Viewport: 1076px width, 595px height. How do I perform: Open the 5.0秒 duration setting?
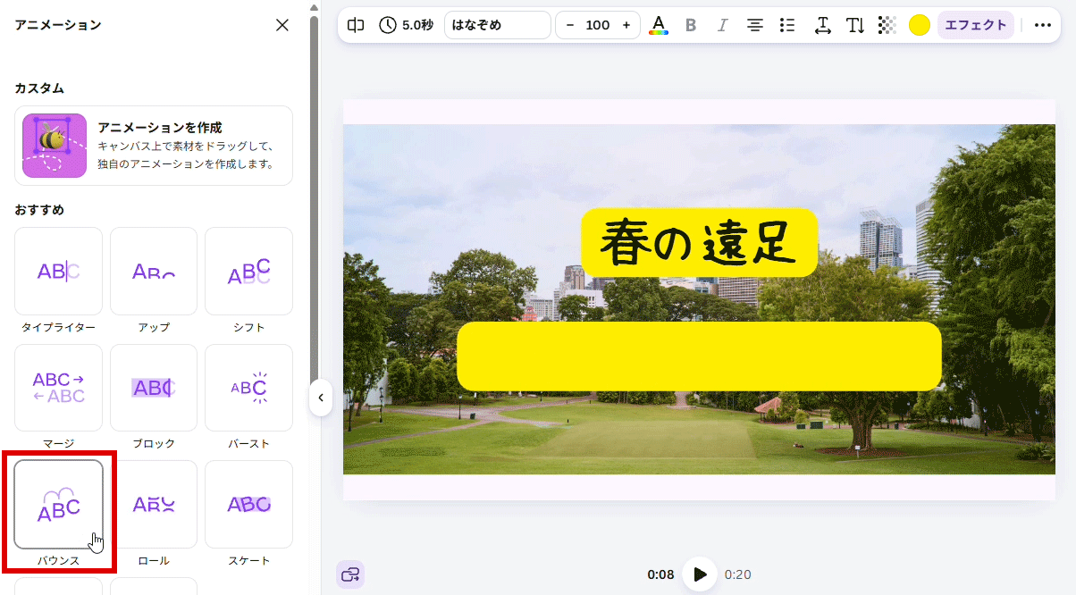point(407,25)
